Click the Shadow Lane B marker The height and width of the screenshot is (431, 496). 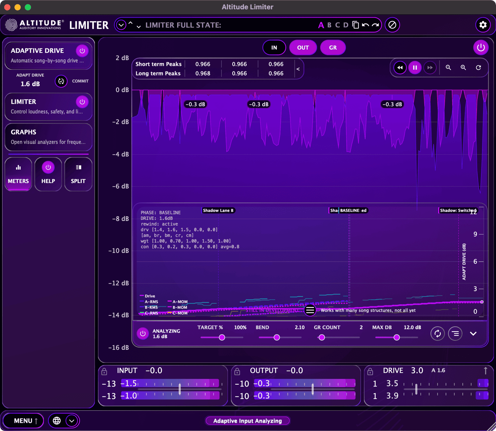(x=218, y=211)
